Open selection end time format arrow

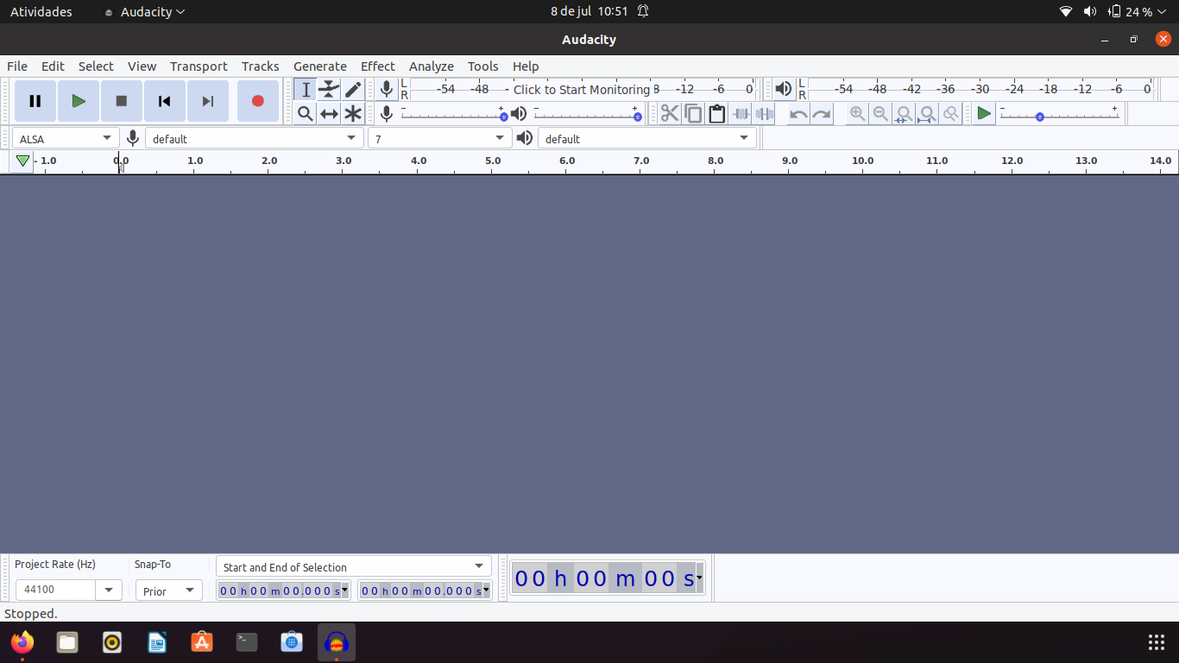[x=486, y=590]
